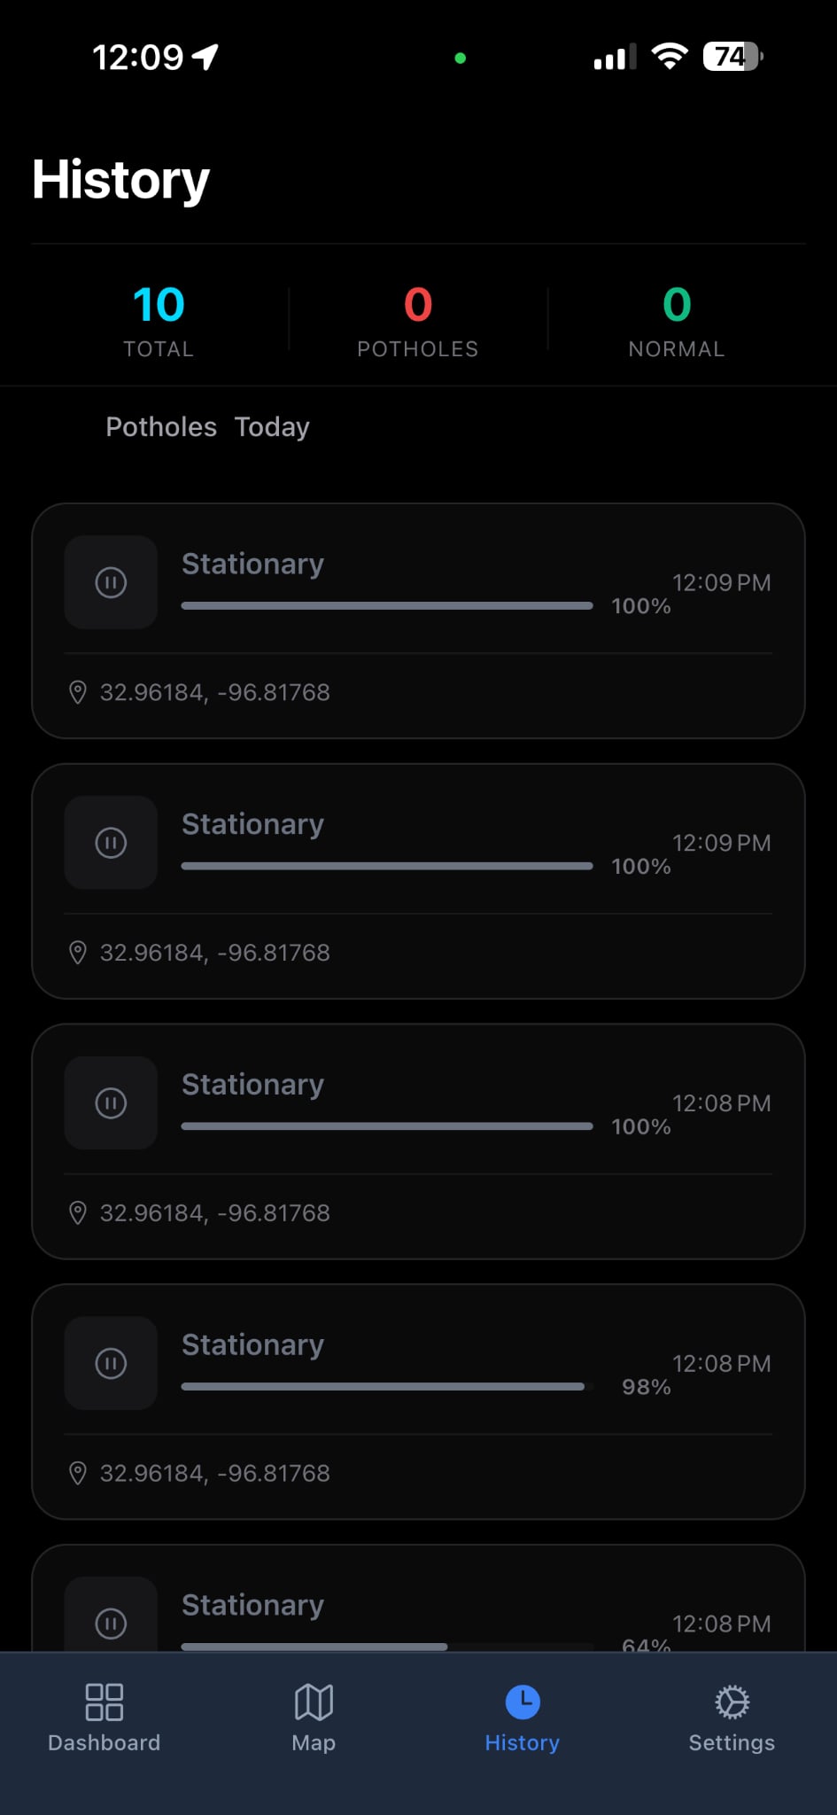Select the Potholes filter
The height and width of the screenshot is (1815, 837).
pyautogui.click(x=161, y=427)
